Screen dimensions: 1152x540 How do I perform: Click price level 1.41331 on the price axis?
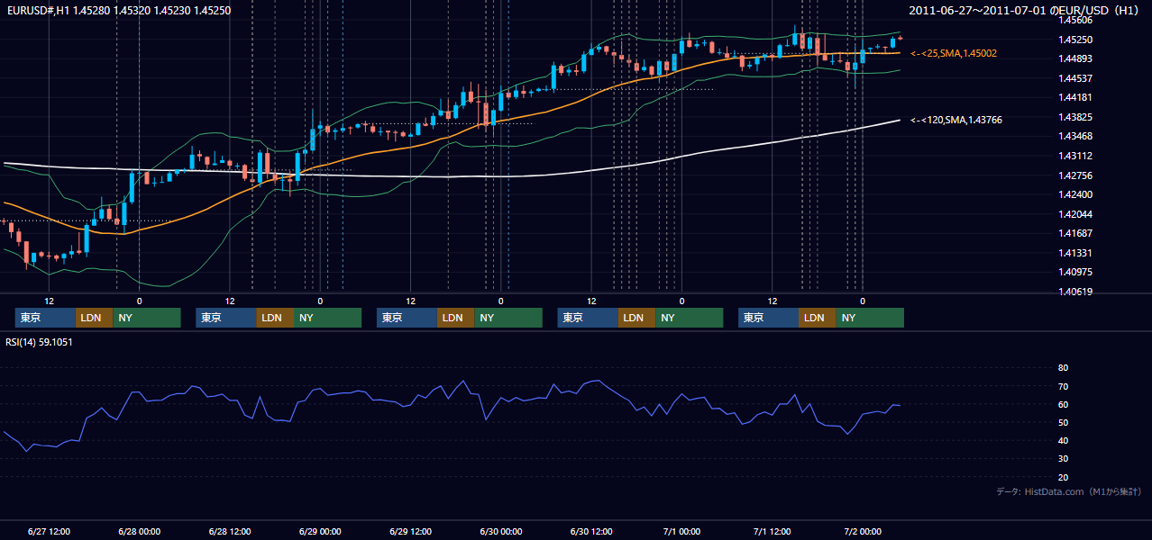tap(1074, 253)
